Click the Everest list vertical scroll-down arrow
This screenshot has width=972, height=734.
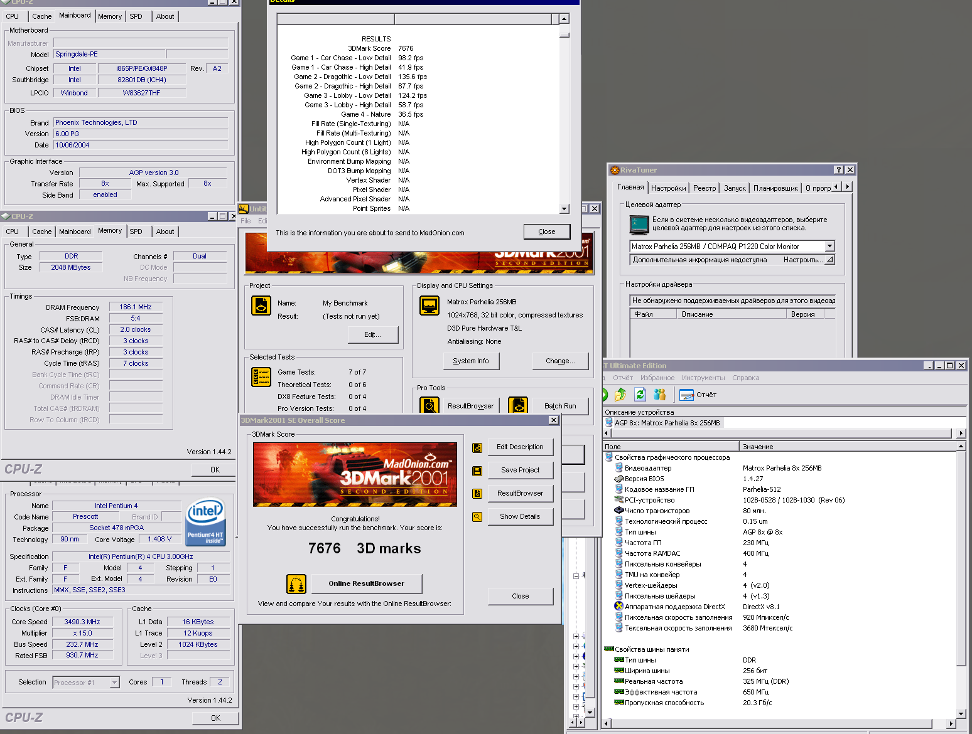click(961, 713)
